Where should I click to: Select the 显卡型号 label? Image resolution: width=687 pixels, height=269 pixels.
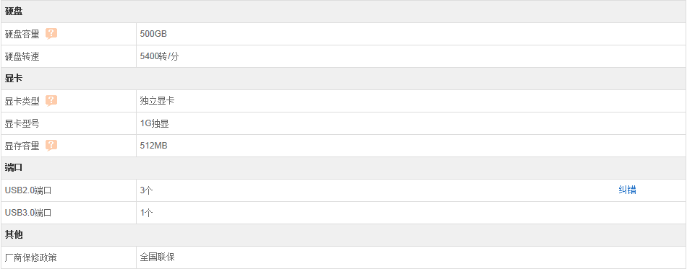(x=22, y=123)
